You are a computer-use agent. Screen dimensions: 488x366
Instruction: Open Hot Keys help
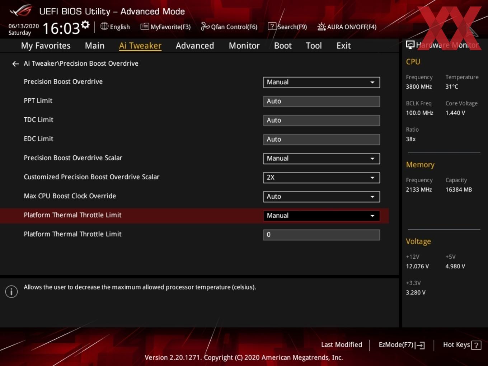[x=462, y=345]
